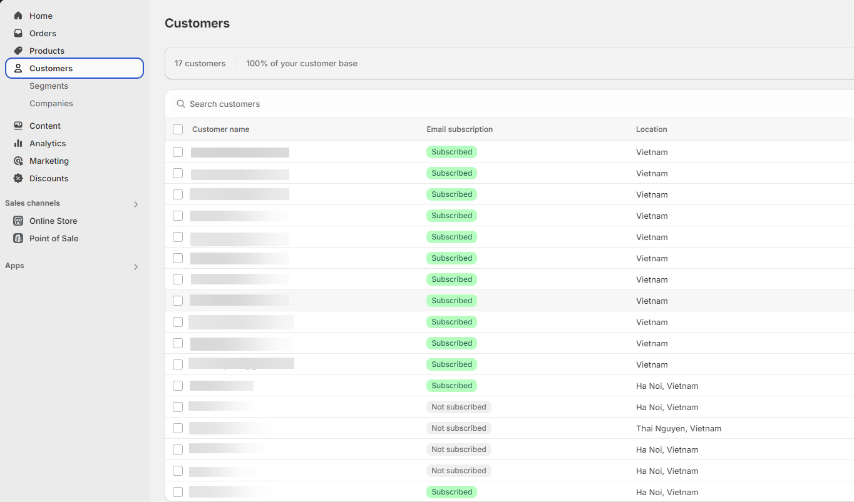Check the Thai Nguyen, Vietnam row checkbox
This screenshot has height=502, width=854.
pos(178,428)
